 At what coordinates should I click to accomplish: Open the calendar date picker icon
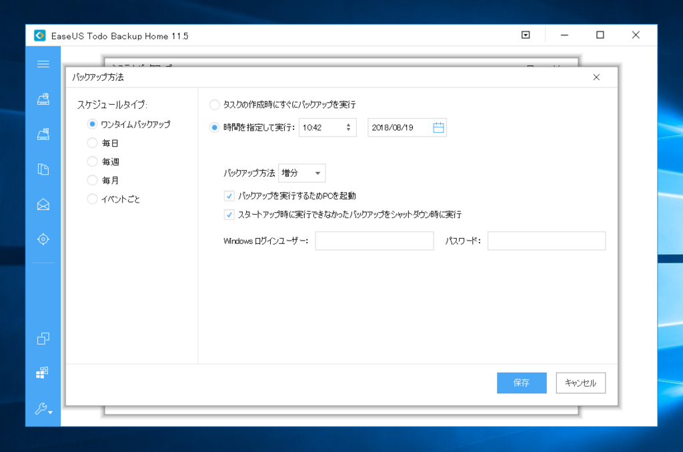tap(438, 127)
